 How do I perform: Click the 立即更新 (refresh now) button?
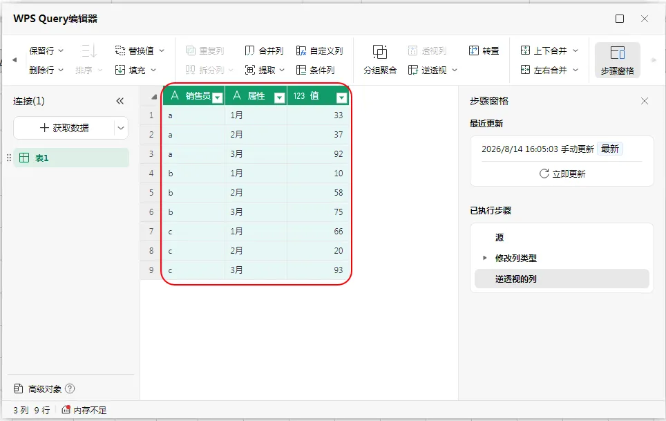point(562,174)
